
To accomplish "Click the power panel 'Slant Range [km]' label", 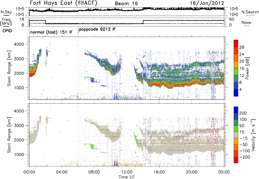I will point(9,68).
